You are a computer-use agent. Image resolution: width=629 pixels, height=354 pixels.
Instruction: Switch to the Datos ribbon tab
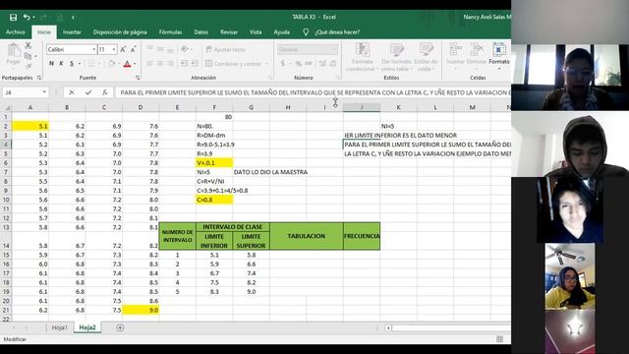tap(200, 32)
